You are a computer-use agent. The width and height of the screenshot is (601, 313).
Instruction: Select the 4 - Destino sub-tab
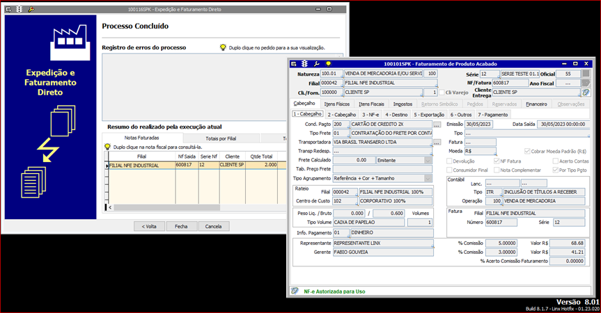396,115
